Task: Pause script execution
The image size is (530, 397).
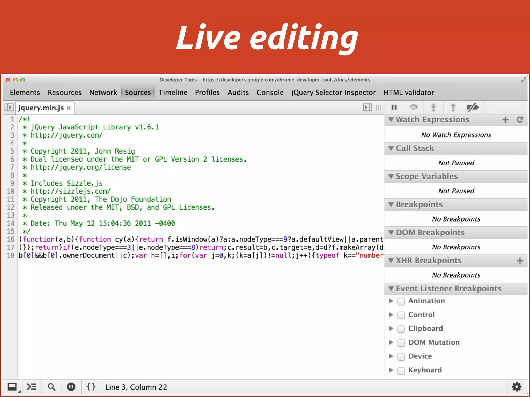Action: pos(394,107)
